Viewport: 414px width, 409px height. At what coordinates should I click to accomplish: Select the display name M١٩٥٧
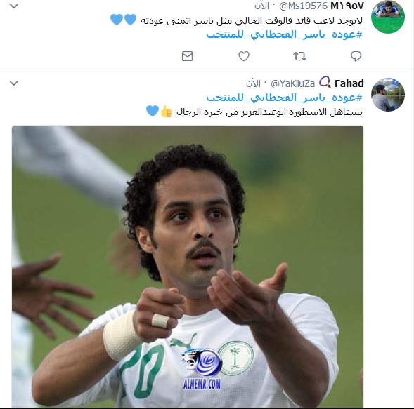point(347,6)
